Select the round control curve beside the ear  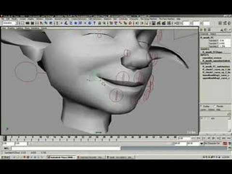click(26, 72)
